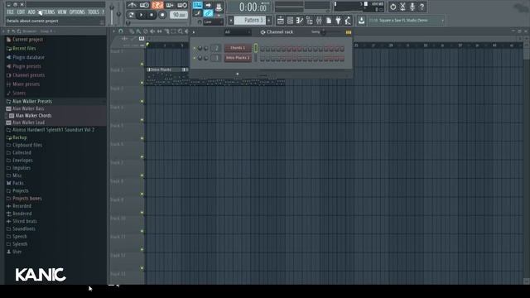Toggle the metronome icon

click(132, 5)
